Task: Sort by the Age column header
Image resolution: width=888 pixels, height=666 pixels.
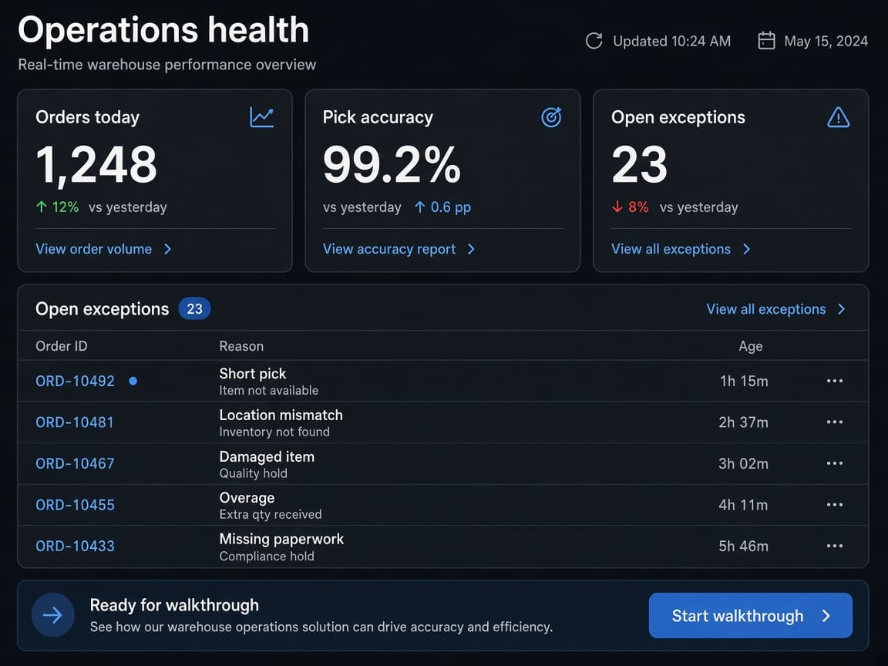Action: (x=750, y=346)
